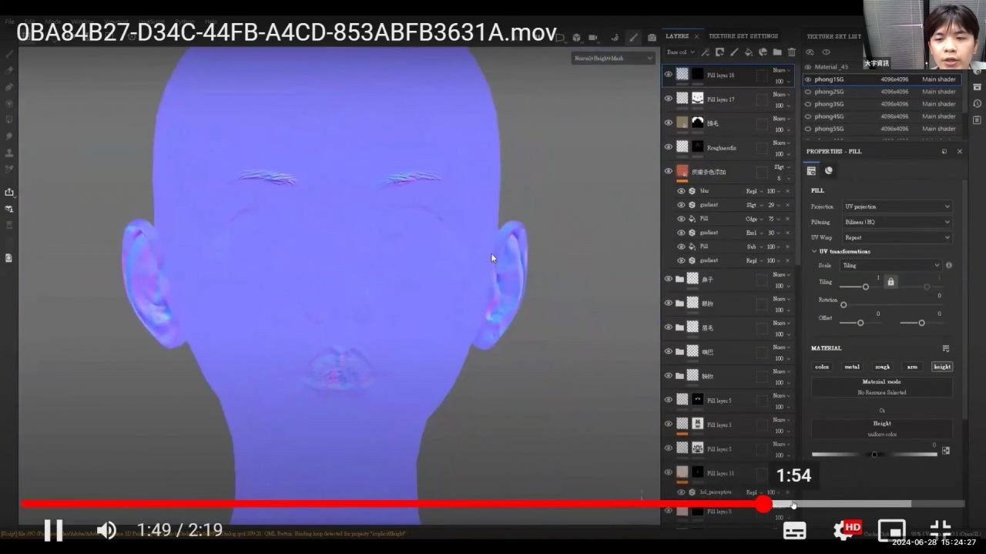Open the Projection dropdown showing UV projection
The height and width of the screenshot is (554, 986).
click(x=897, y=206)
